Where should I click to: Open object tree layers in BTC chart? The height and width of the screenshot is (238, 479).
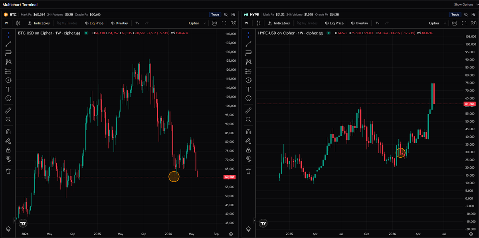pyautogui.click(x=8, y=229)
